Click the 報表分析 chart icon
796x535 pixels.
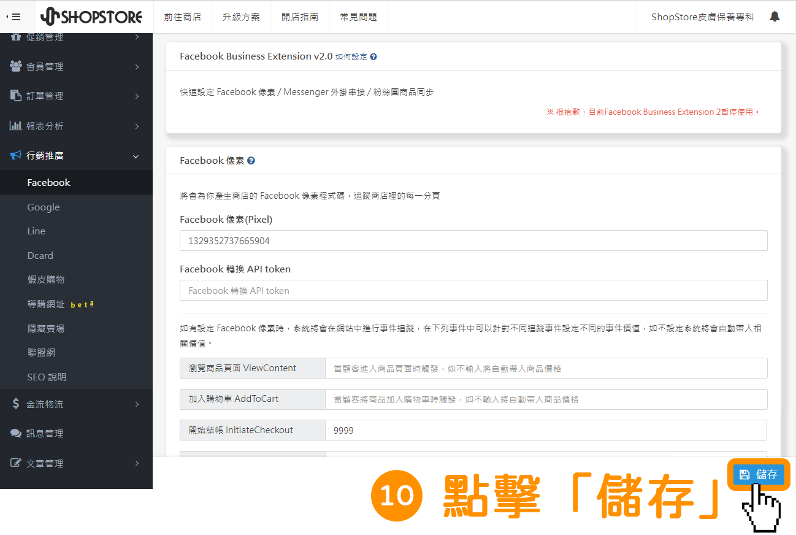coord(16,126)
